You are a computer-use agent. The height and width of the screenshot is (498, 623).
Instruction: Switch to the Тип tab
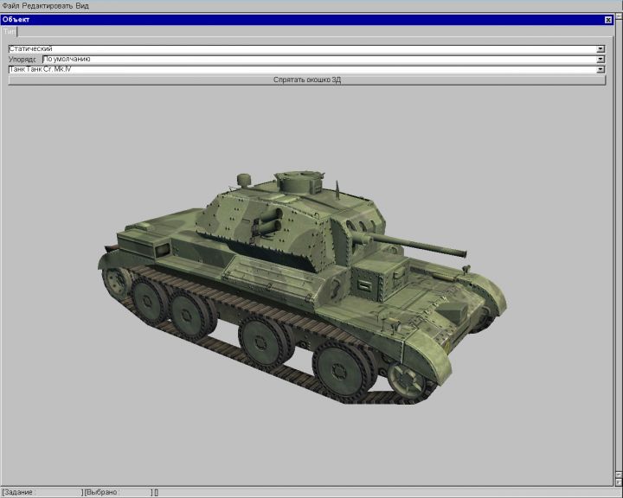tap(10, 30)
